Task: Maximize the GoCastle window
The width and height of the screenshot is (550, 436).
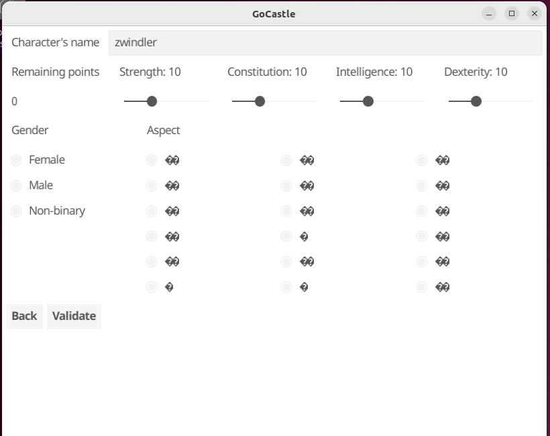Action: [512, 13]
